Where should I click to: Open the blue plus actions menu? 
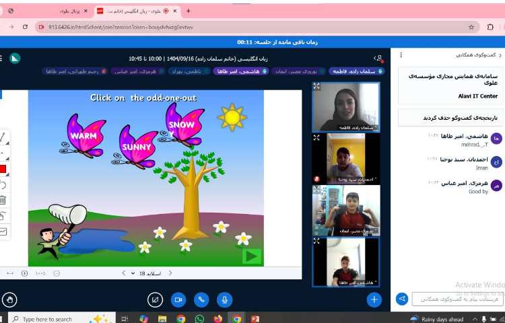coord(374,299)
